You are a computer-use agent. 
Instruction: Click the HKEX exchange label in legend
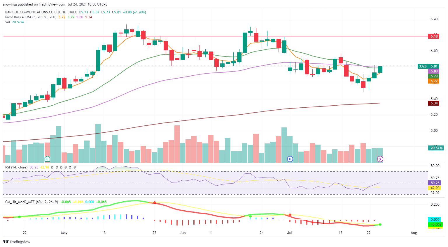tap(73, 12)
